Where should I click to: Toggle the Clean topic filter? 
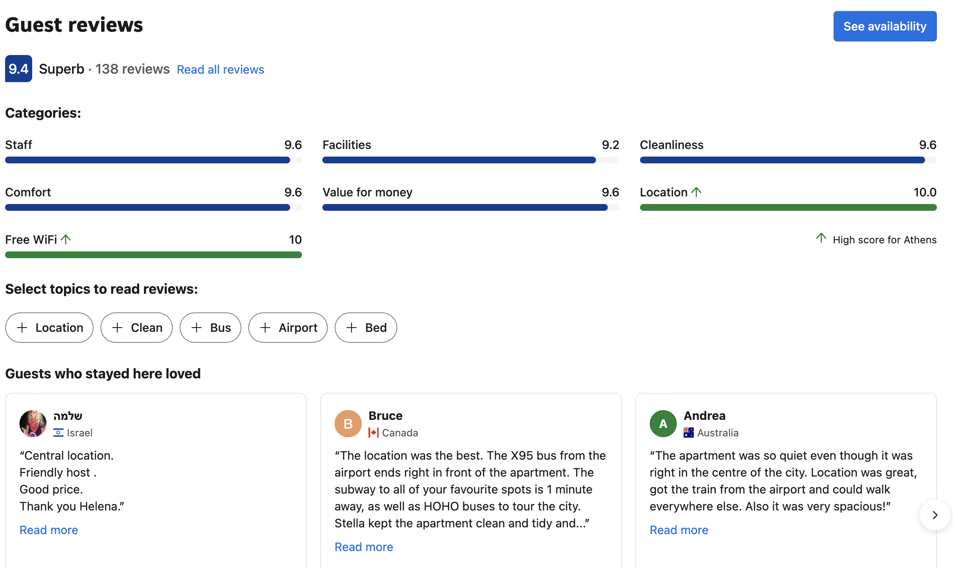[136, 328]
